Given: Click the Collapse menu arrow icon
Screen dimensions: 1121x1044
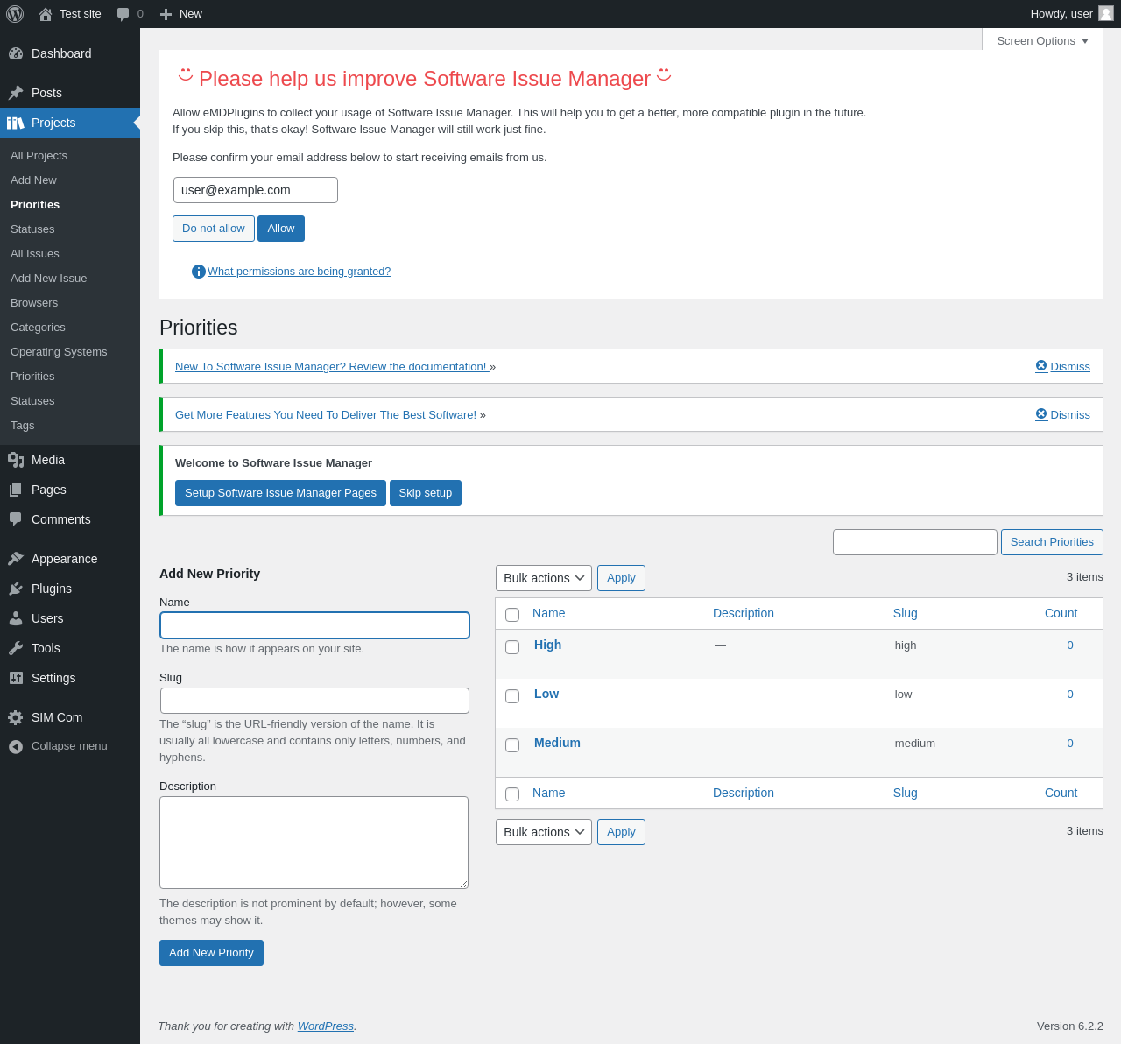Looking at the screenshot, I should tap(16, 746).
